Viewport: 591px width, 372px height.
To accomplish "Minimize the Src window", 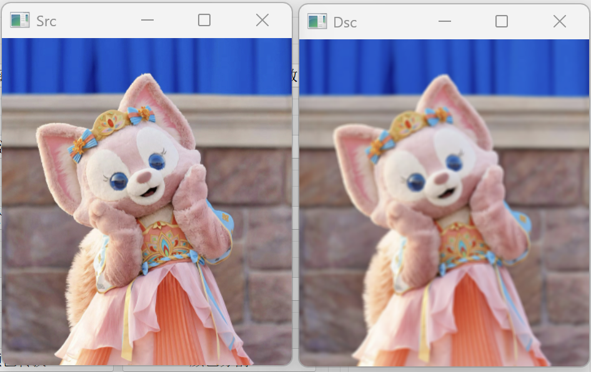I will pyautogui.click(x=147, y=21).
